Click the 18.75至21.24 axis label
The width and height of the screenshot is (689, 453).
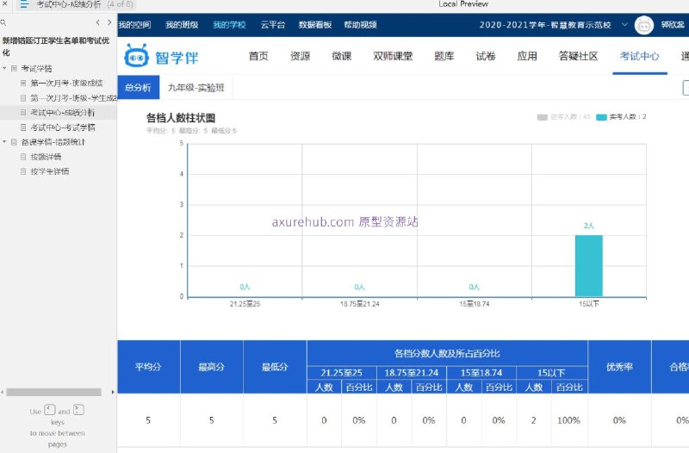tap(359, 304)
